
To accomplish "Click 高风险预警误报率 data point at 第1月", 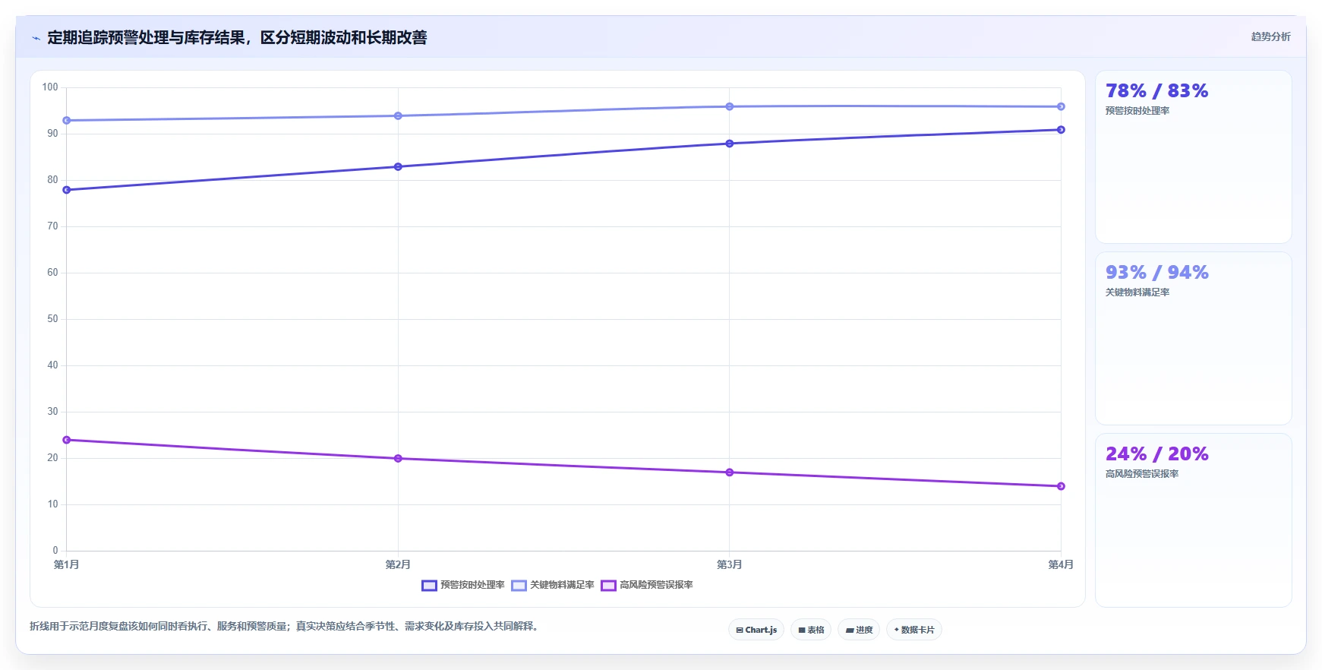I will pos(67,440).
